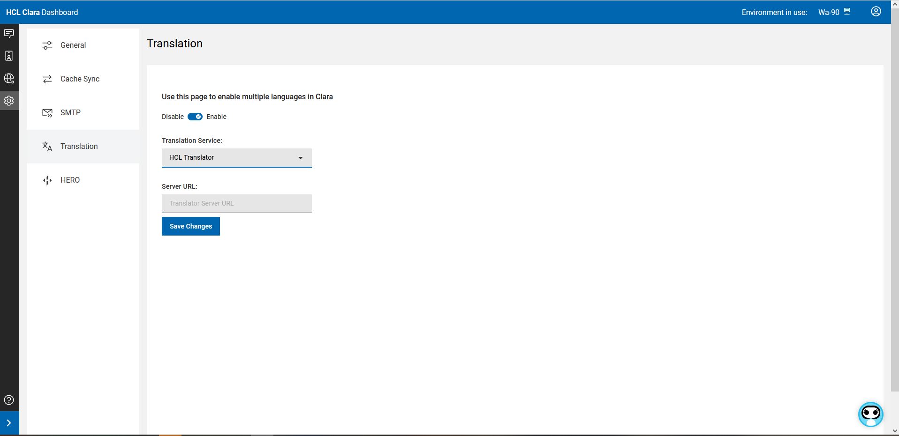The height and width of the screenshot is (436, 899).
Task: Open the conversations chat icon in left rail
Action: [9, 33]
